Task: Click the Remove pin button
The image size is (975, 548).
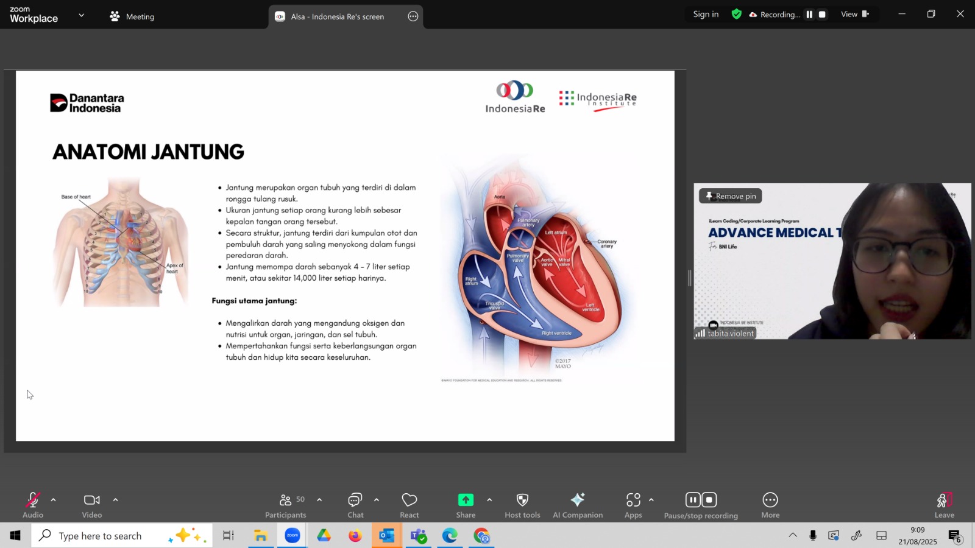Action: point(731,196)
